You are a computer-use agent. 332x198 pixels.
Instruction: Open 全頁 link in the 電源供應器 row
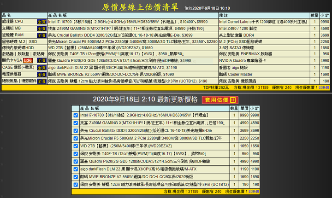coord(41,75)
